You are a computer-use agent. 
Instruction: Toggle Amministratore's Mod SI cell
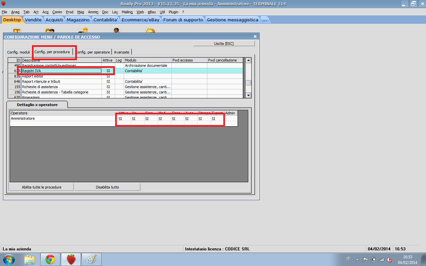click(164, 118)
